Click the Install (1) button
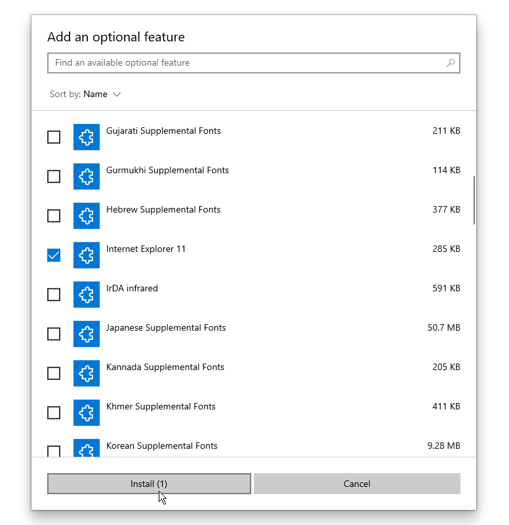 [x=149, y=484]
